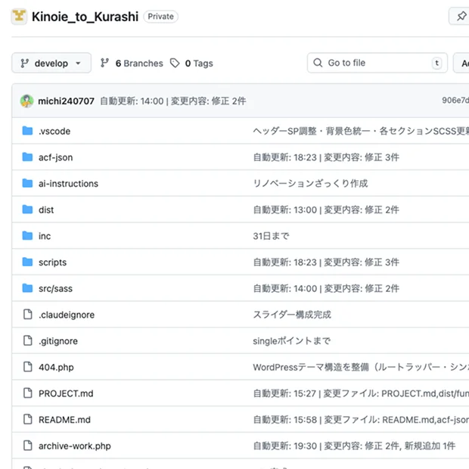Click the pin repository icon button
469x469 pixels.
(x=461, y=16)
